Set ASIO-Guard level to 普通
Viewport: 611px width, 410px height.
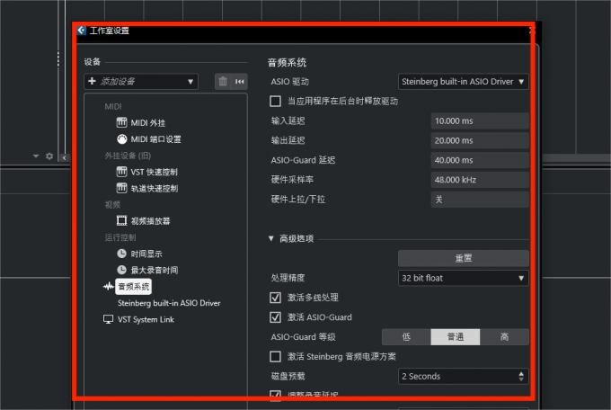click(456, 337)
